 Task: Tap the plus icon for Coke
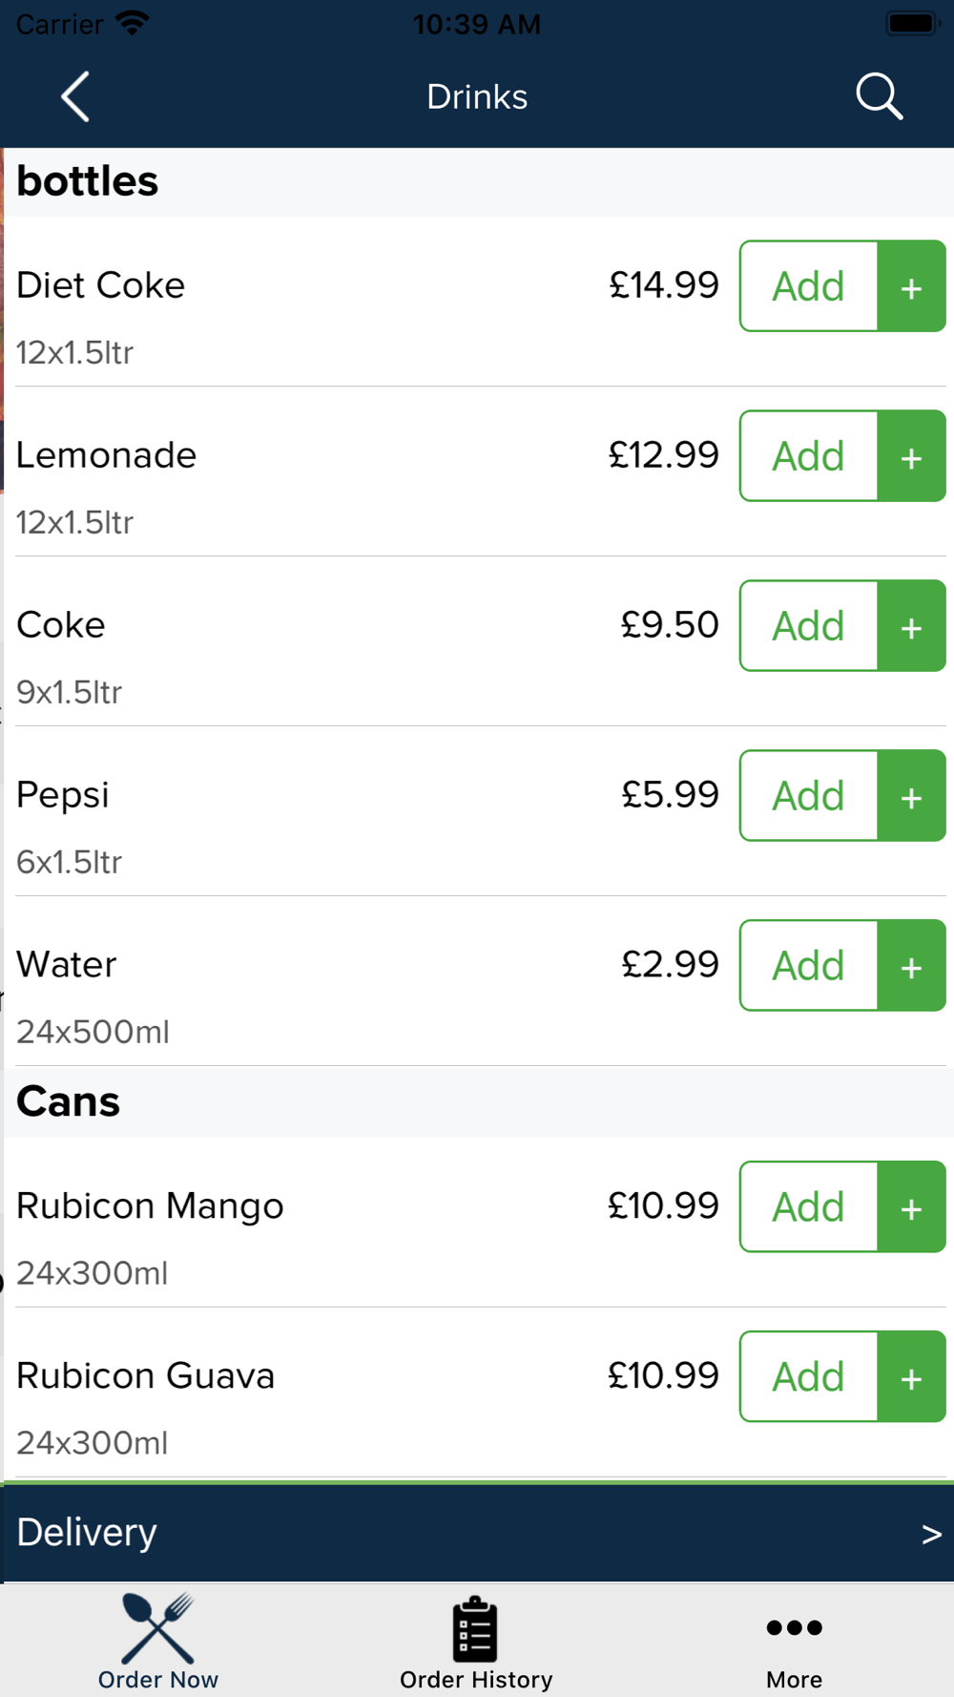tap(911, 626)
